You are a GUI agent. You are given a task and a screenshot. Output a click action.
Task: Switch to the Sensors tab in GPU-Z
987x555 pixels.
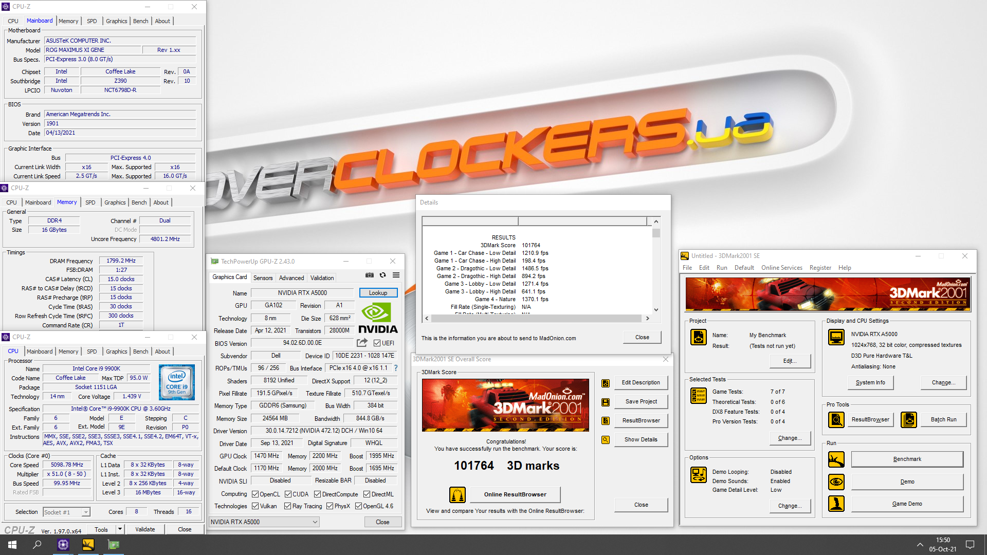click(263, 278)
